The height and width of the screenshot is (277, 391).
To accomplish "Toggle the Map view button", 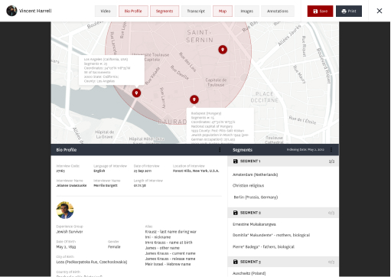I will [223, 11].
